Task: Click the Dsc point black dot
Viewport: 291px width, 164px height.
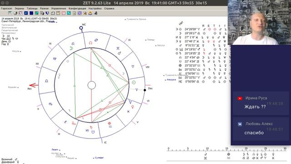Action: (145, 90)
